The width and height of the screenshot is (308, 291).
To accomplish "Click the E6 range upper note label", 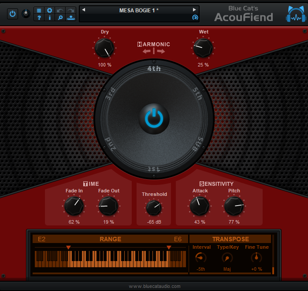I will [178, 239].
